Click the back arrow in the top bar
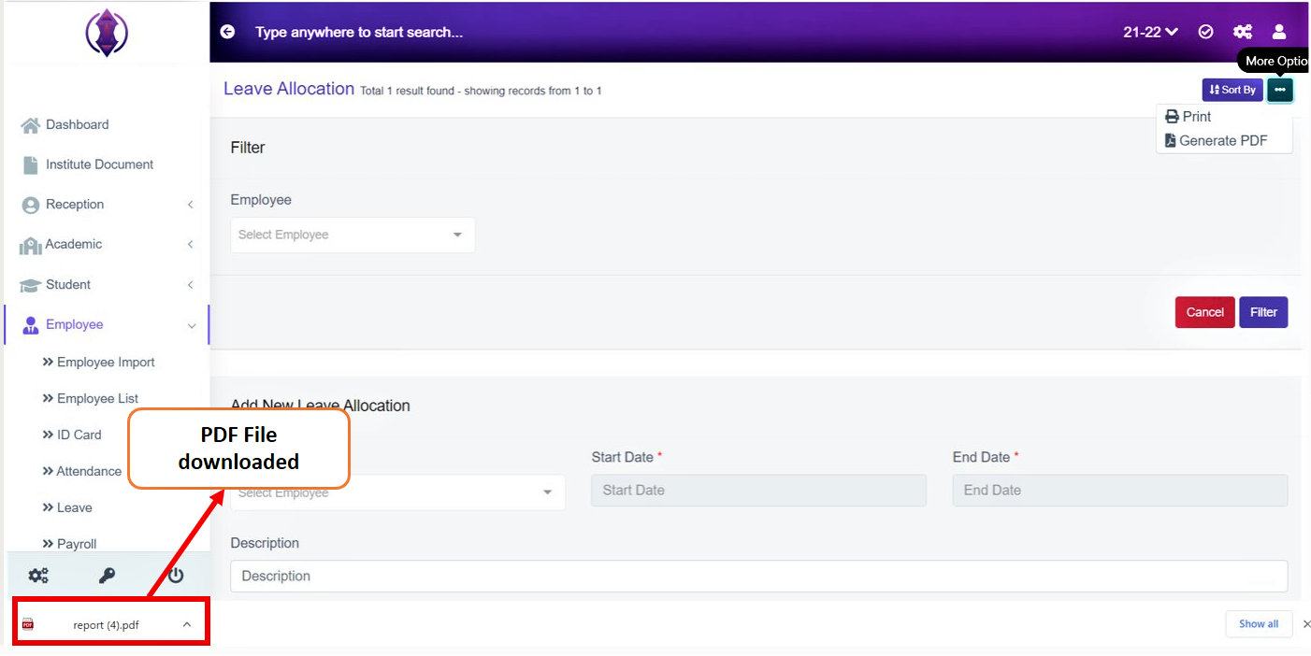 [x=227, y=32]
